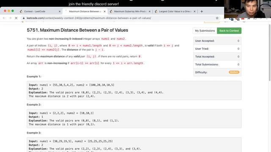Click the problem title 5751

coord(77,30)
